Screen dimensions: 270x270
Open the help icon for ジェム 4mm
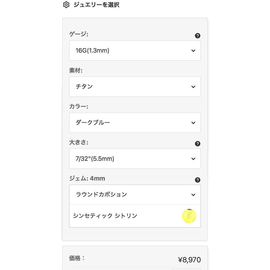point(197,180)
